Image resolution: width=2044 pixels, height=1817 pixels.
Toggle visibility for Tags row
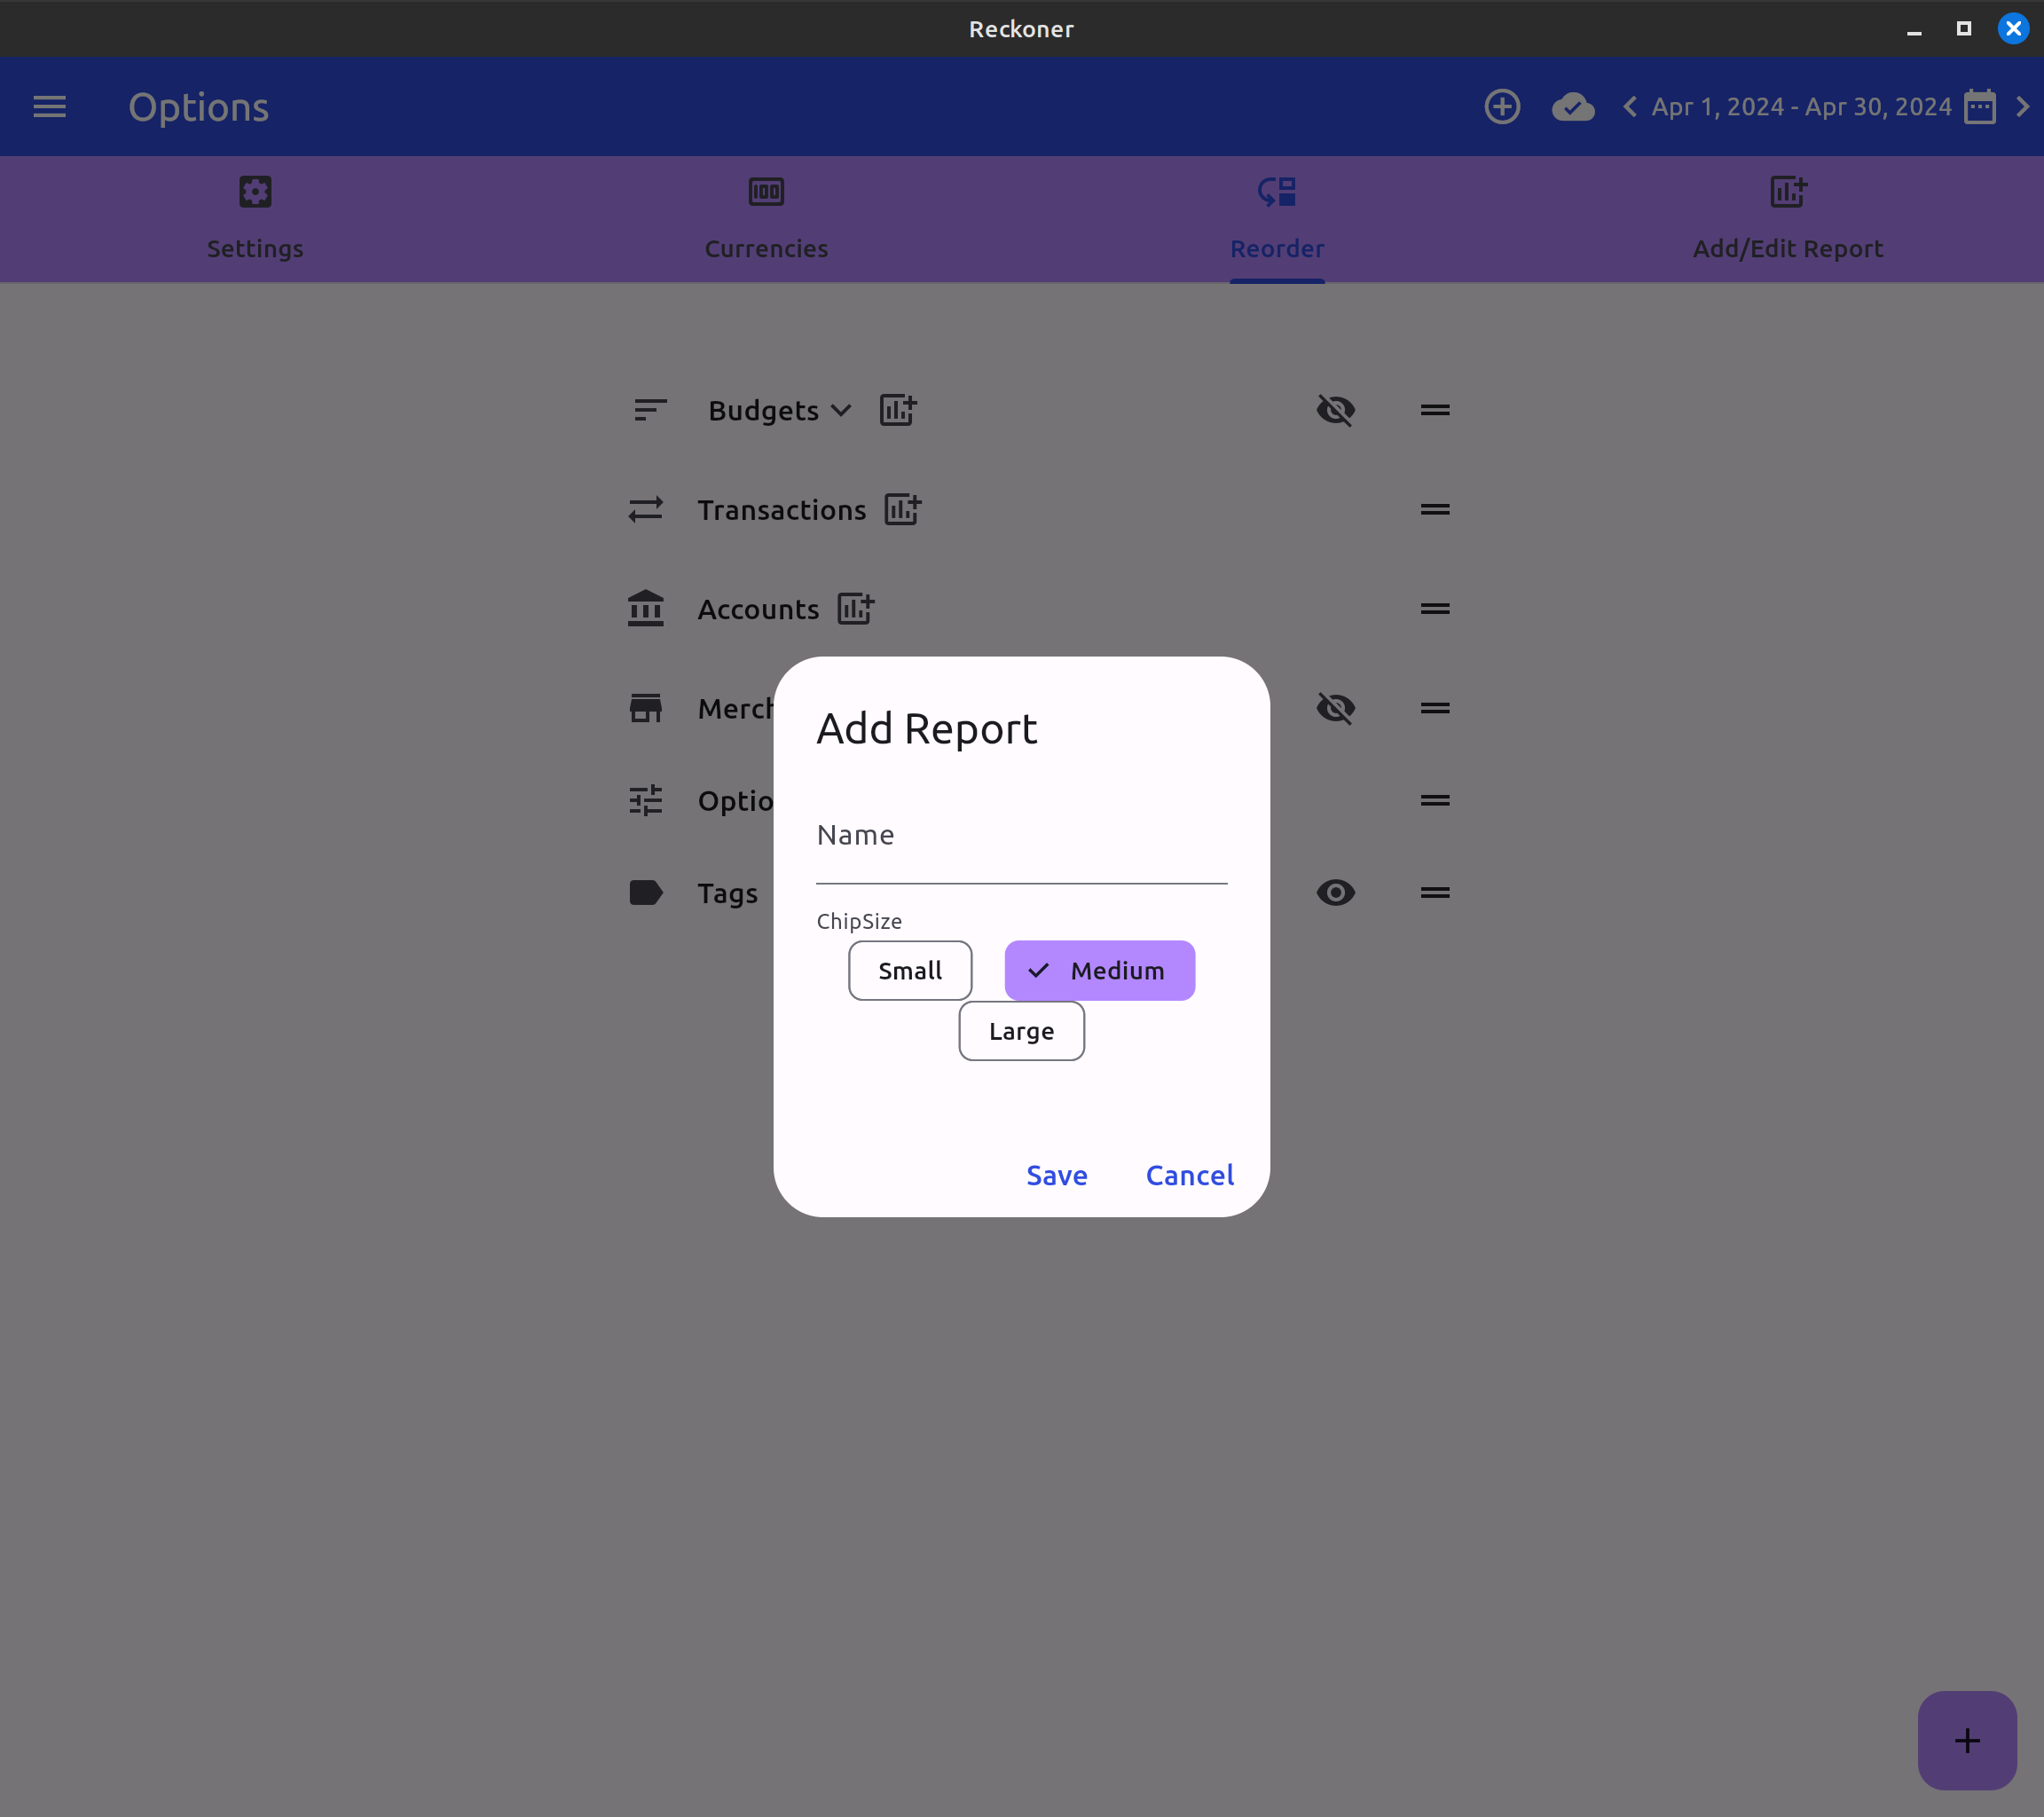(1334, 893)
